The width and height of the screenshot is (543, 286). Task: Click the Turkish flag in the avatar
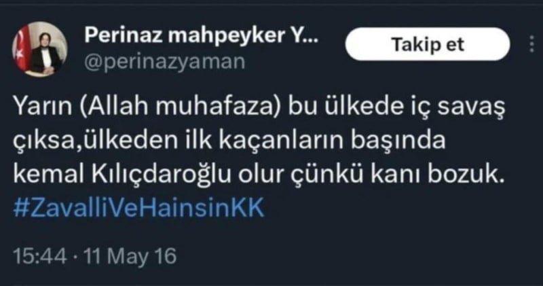coord(21,47)
